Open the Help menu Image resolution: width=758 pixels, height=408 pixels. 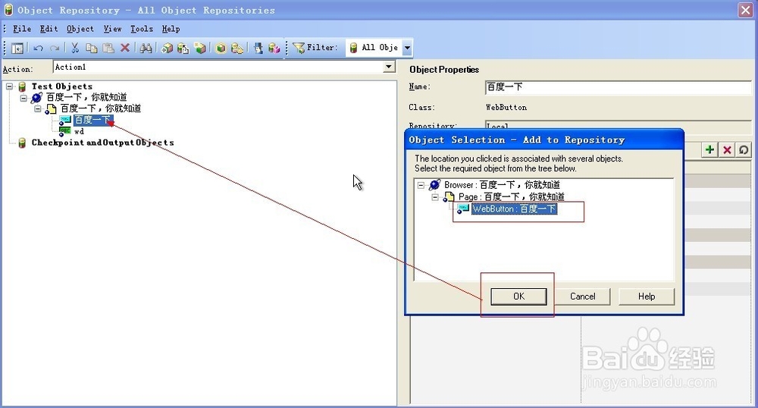pyautogui.click(x=171, y=29)
